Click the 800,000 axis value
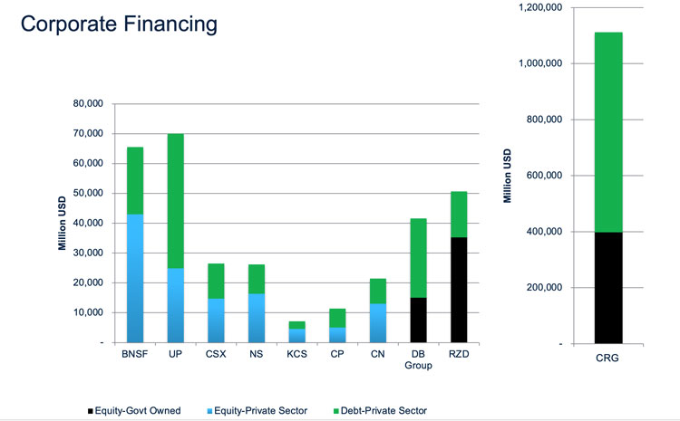 [544, 120]
